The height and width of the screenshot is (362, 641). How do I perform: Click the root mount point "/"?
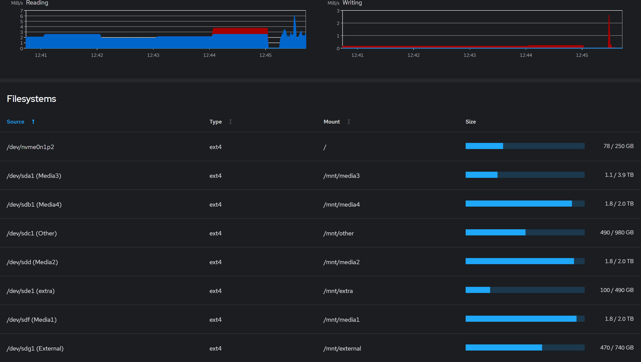click(325, 147)
